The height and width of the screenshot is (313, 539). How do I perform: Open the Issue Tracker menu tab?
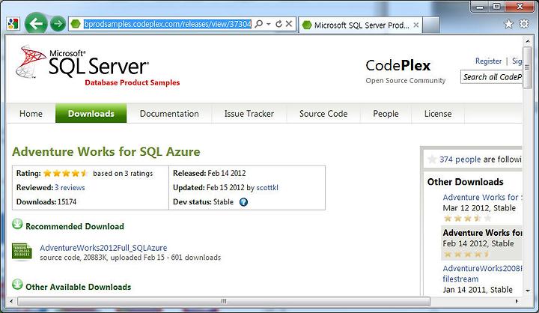click(x=249, y=114)
